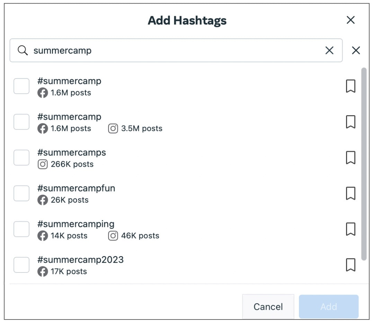Bookmark the #summercamping hashtag
The image size is (372, 324).
point(351,229)
